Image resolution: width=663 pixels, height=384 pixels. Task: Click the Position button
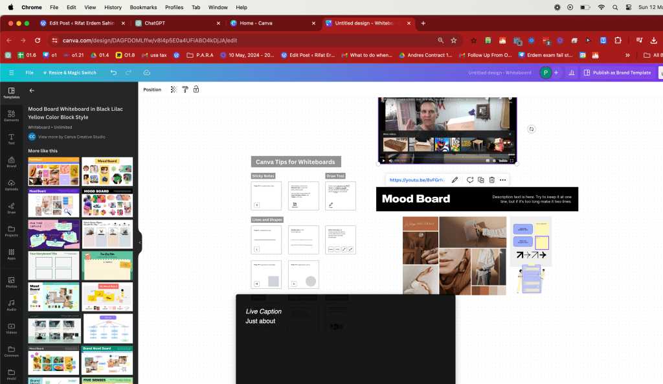click(x=152, y=89)
